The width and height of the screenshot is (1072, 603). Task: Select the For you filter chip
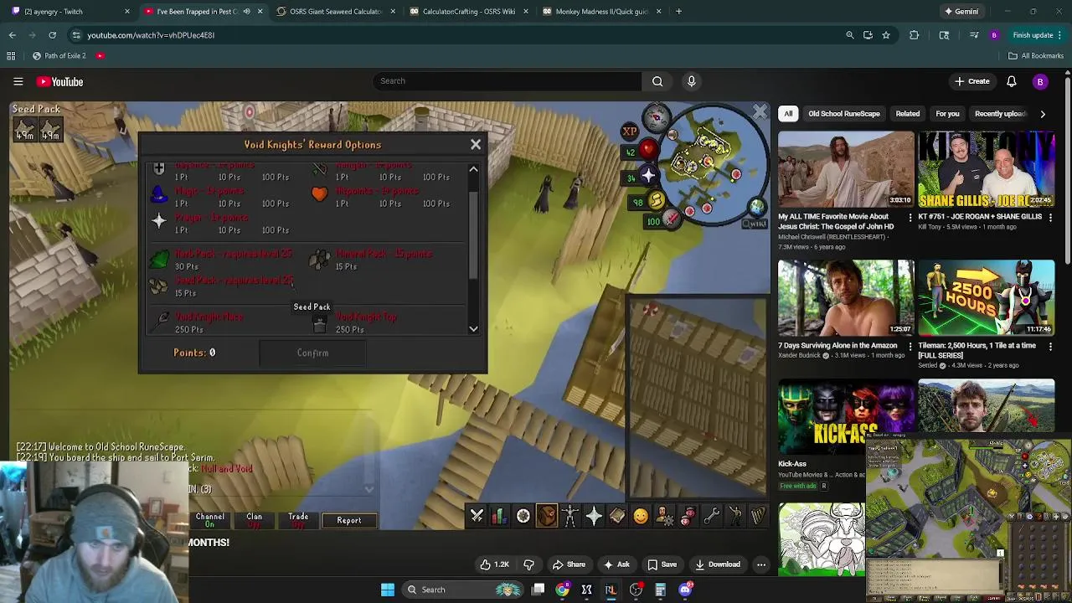947,114
